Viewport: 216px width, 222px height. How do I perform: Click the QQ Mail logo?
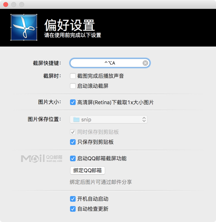coord(42,158)
